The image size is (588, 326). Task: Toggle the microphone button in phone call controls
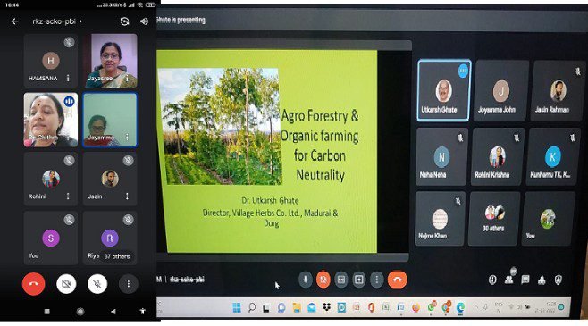click(97, 284)
